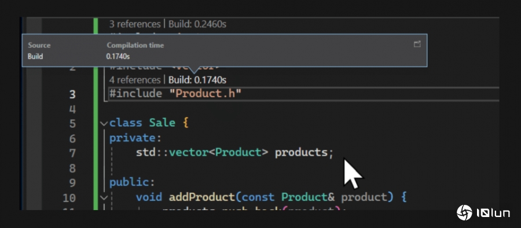
Task: Click the "addProduct" function name
Action: pyautogui.click(x=202, y=197)
